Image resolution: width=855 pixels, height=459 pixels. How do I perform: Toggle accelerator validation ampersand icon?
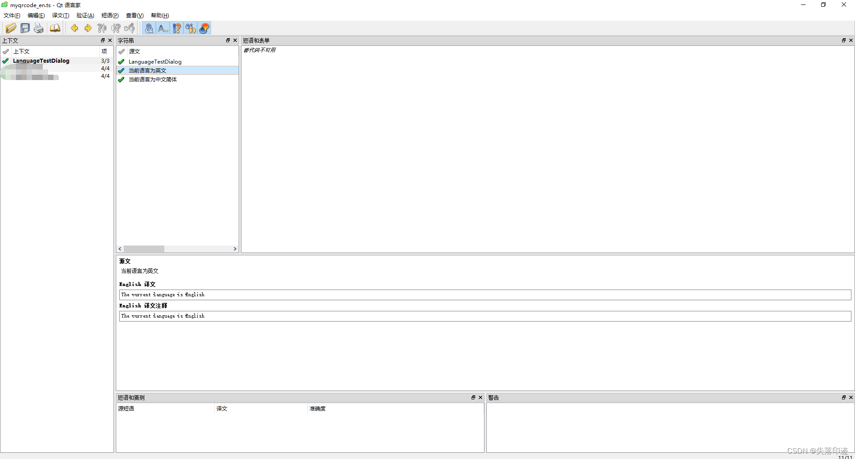pos(149,28)
